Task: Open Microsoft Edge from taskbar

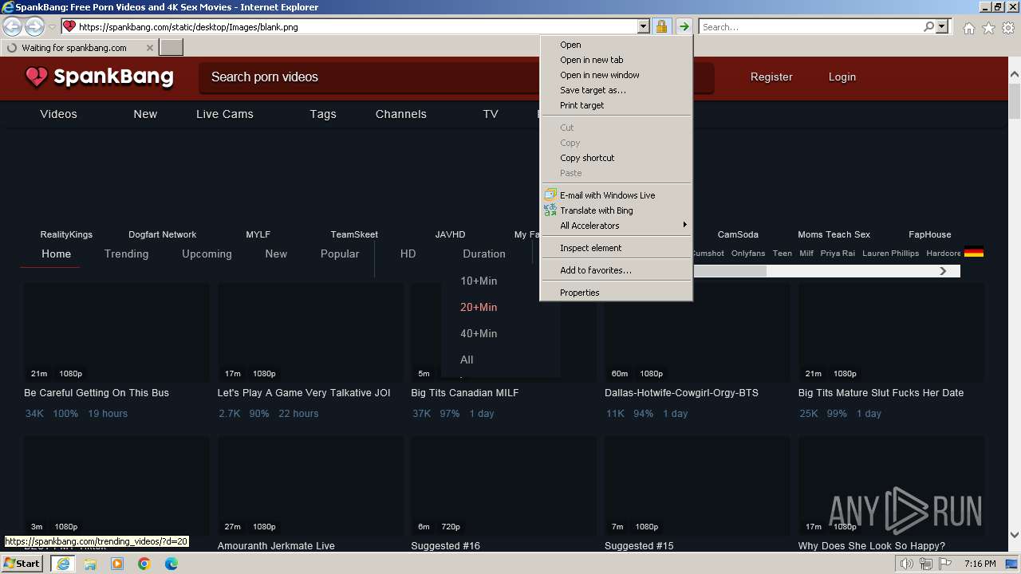Action: pos(171,564)
